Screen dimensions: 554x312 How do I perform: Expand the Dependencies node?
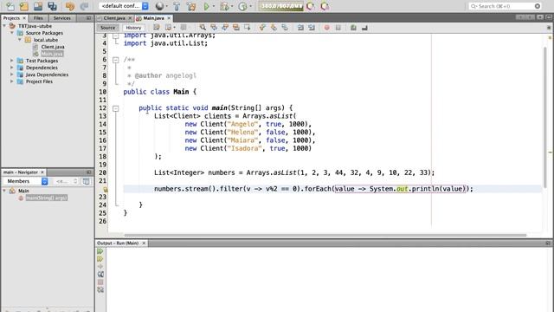12,68
